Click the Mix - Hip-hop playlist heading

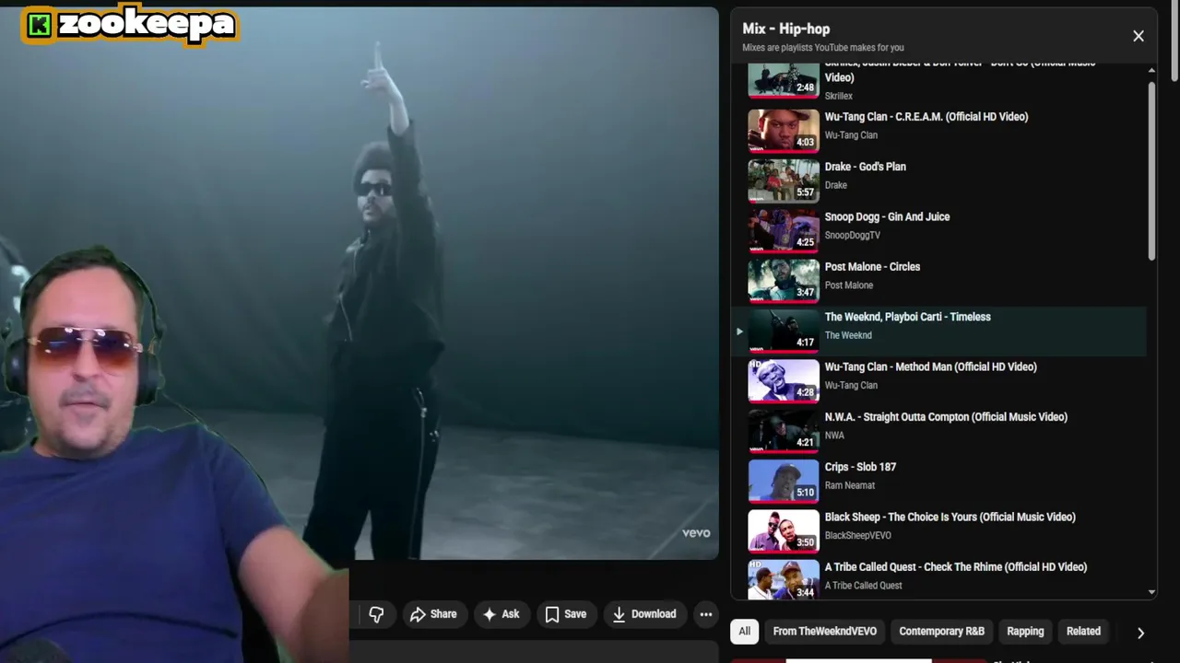click(x=785, y=29)
